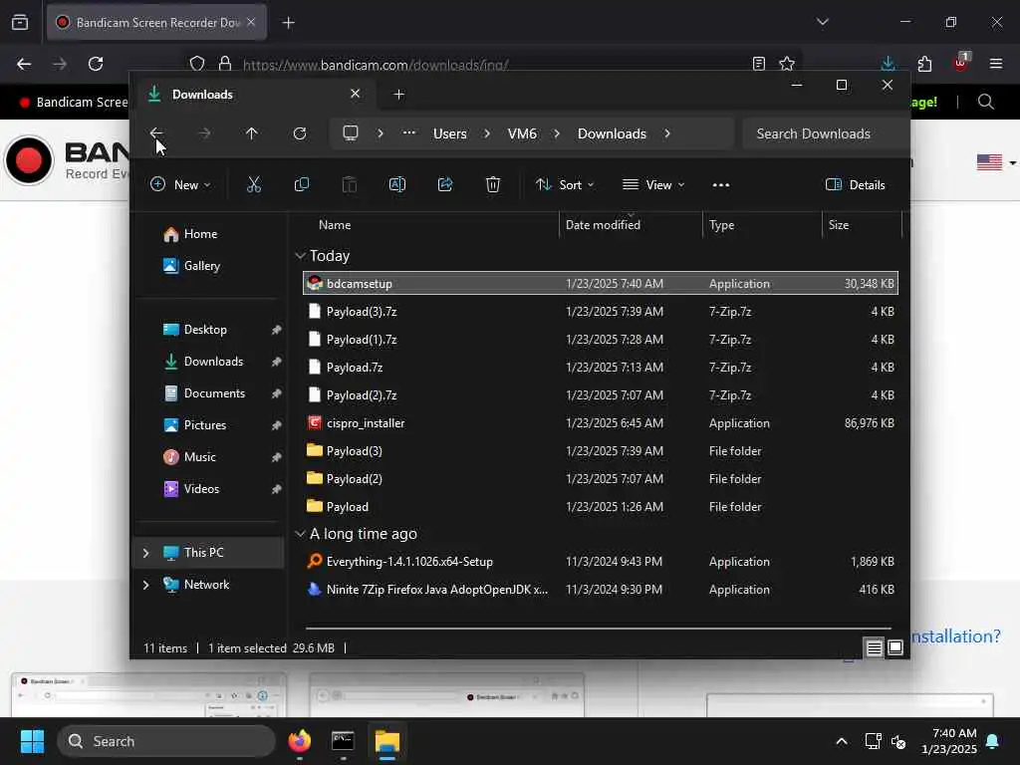Go up one folder level in Explorer
Image resolution: width=1020 pixels, height=765 pixels.
pos(252,133)
